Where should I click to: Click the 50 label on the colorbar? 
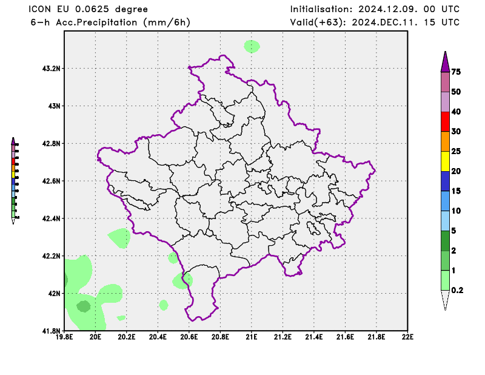456,92
